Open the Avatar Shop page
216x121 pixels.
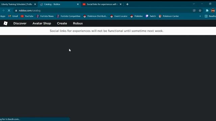42,23
